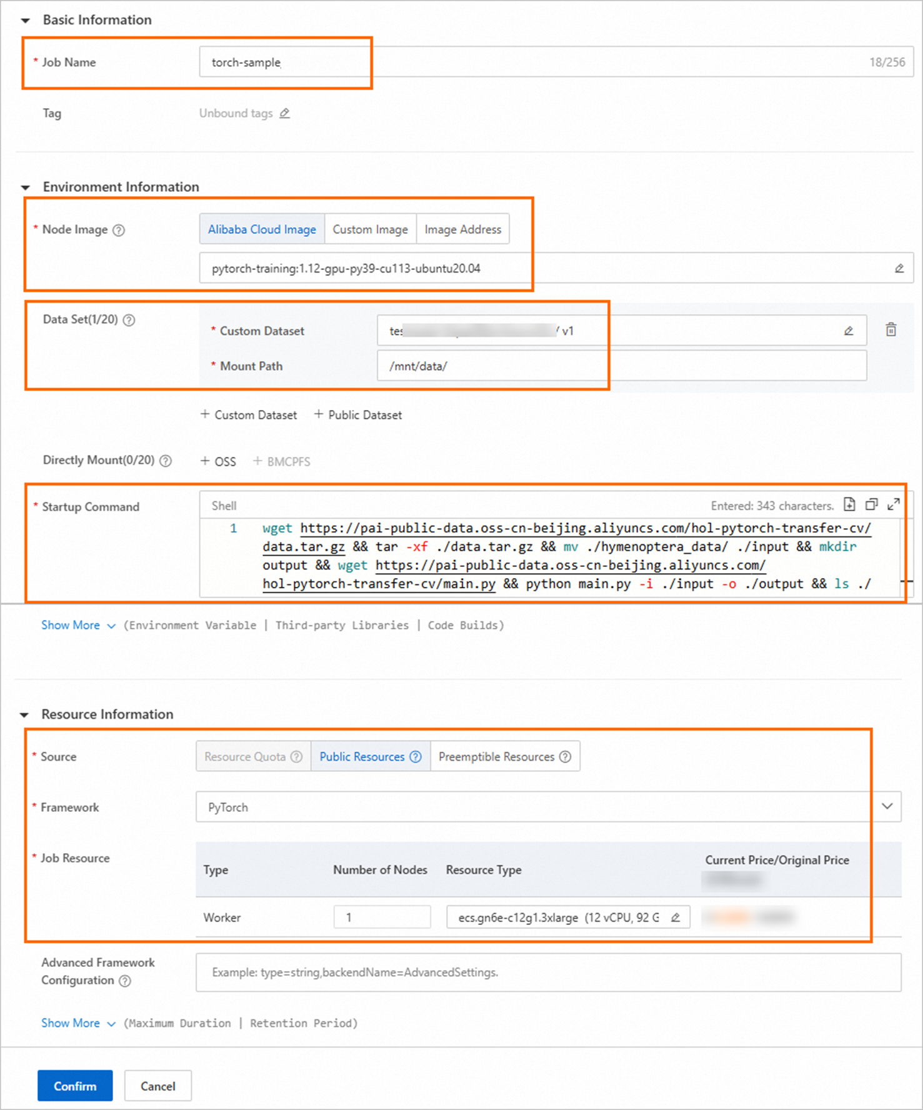Delete the mounted custom dataset
The width and height of the screenshot is (923, 1110).
(891, 329)
